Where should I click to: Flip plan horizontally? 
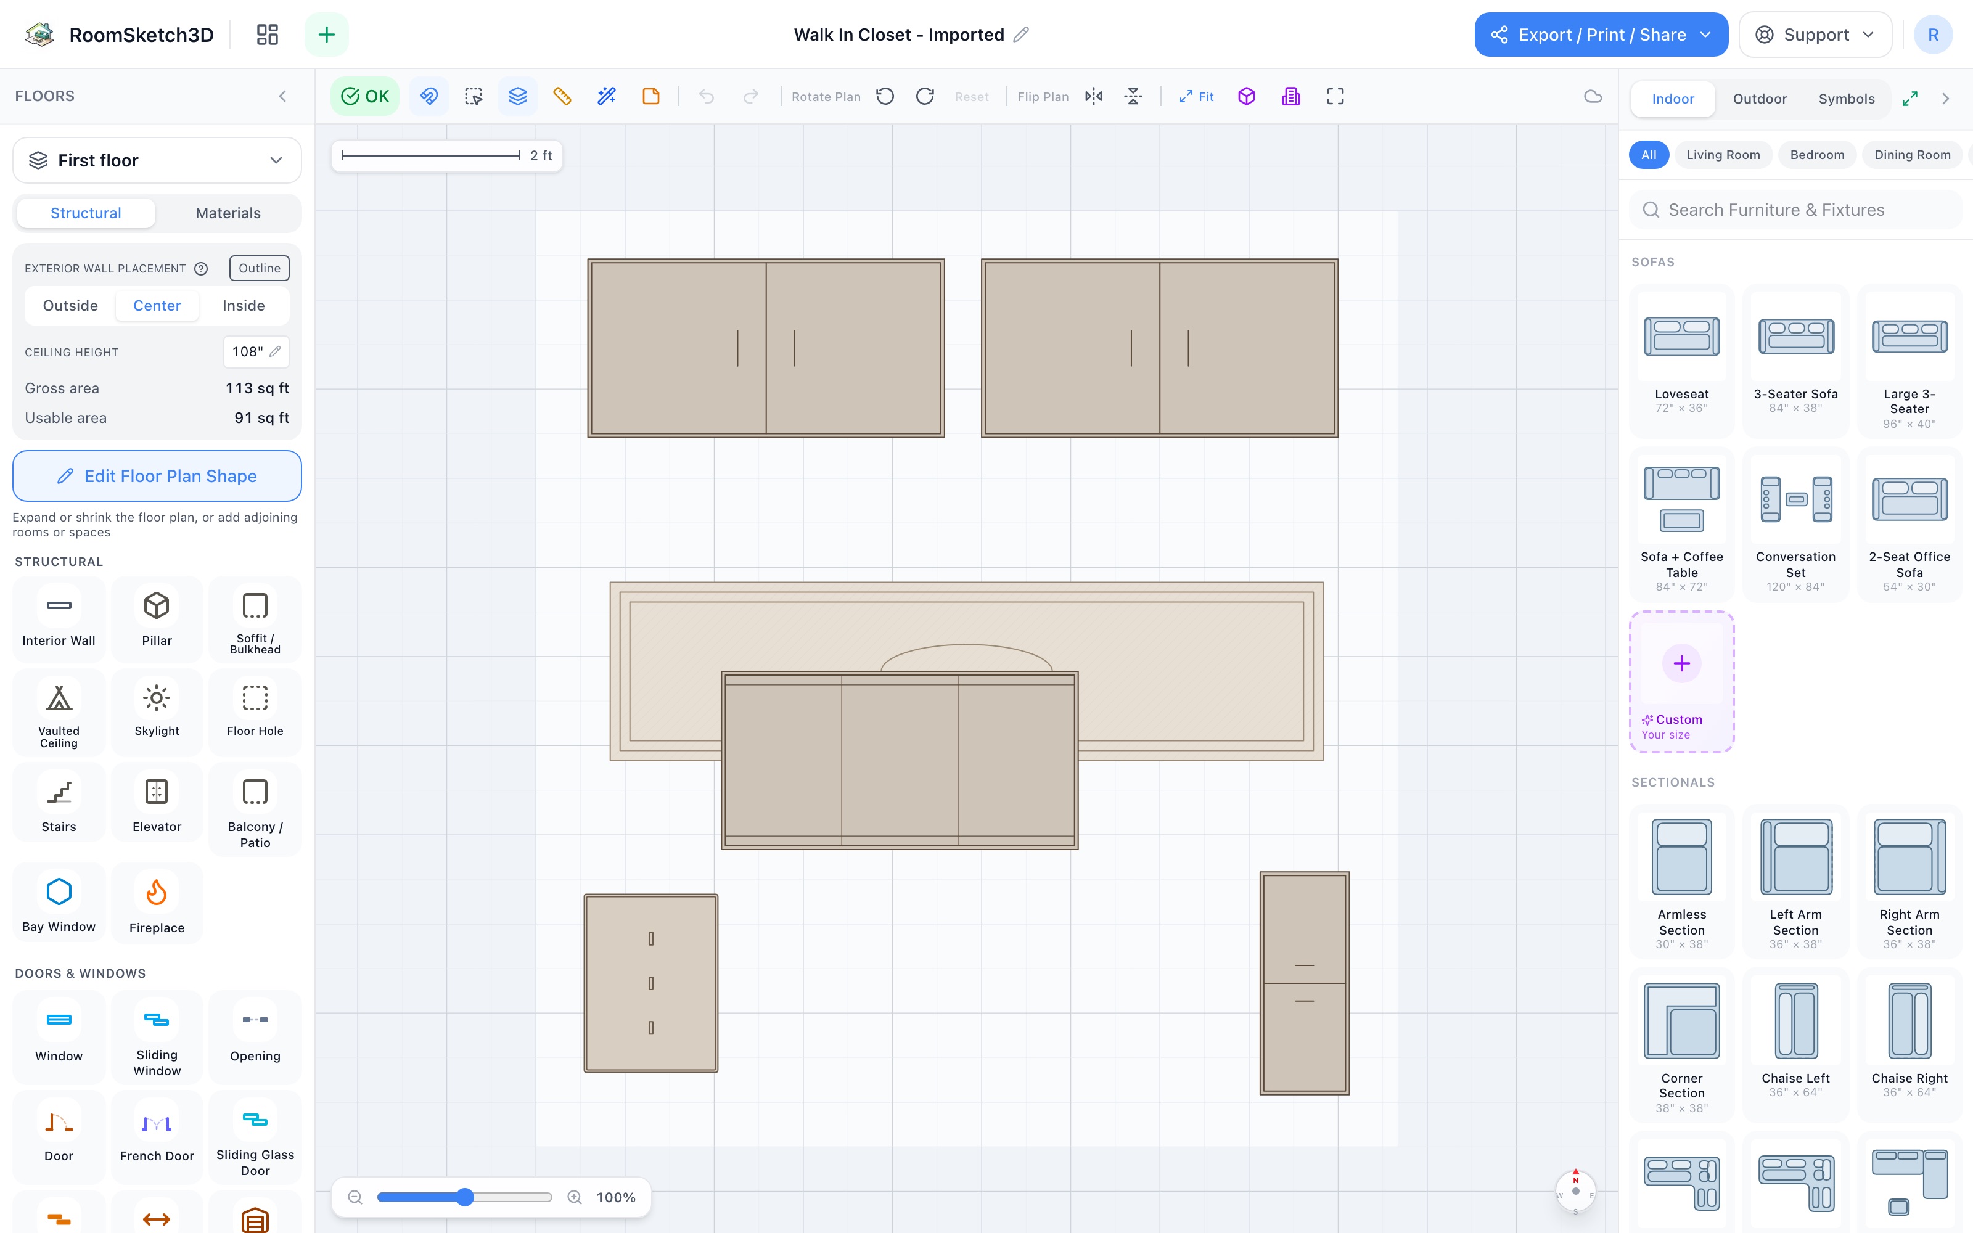point(1094,96)
